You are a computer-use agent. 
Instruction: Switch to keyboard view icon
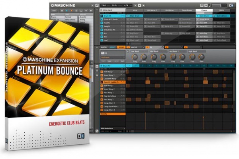(97, 71)
